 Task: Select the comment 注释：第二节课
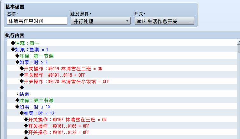coord(122,101)
